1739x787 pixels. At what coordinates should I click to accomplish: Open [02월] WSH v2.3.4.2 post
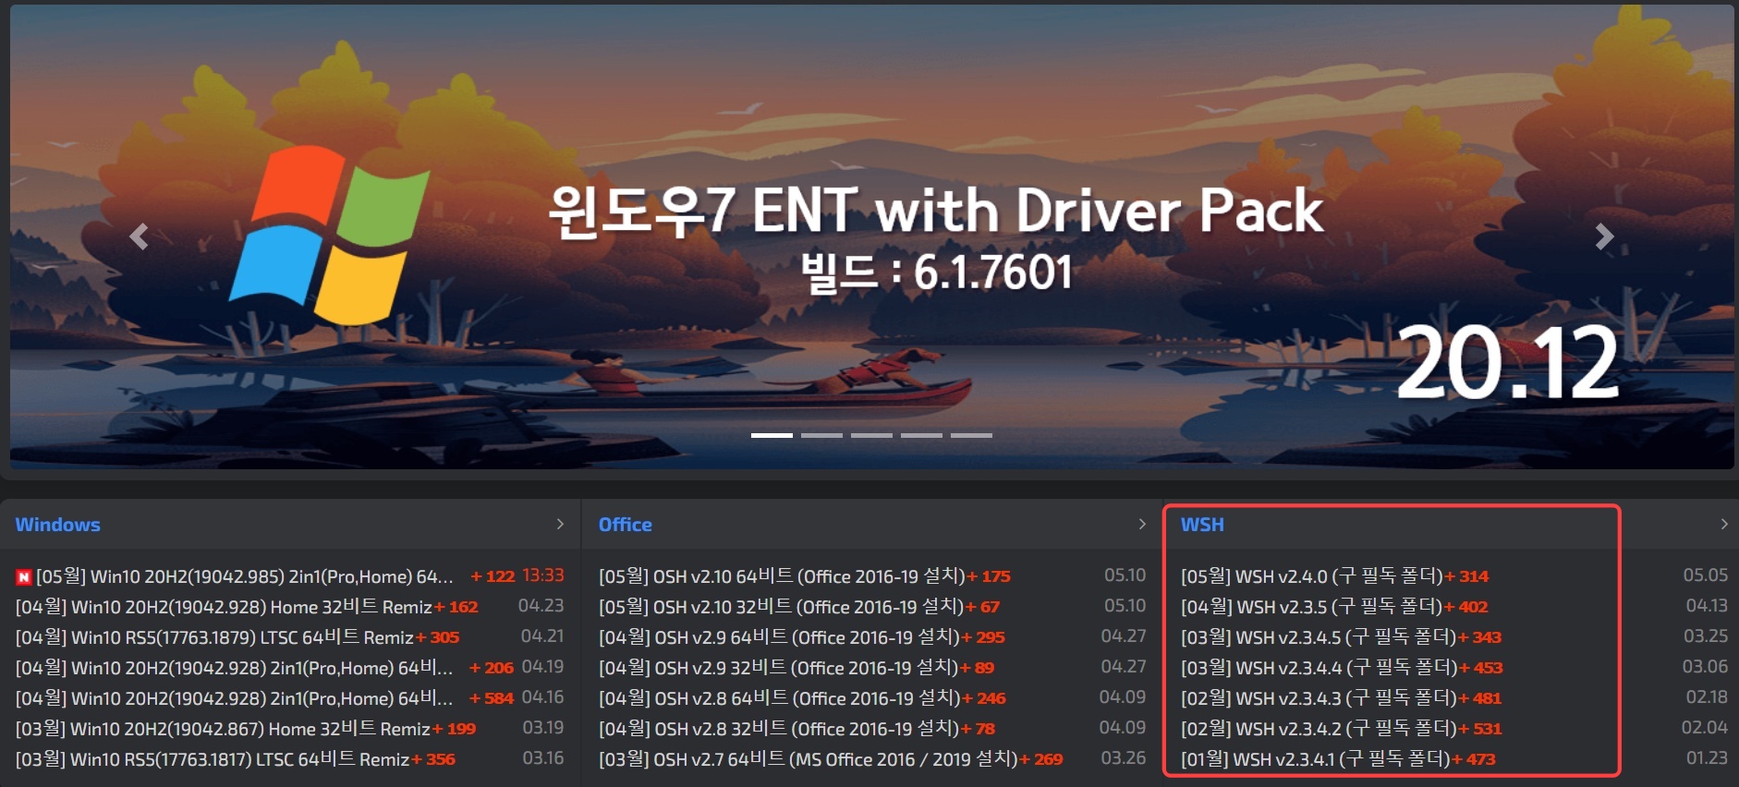[x=1319, y=729]
